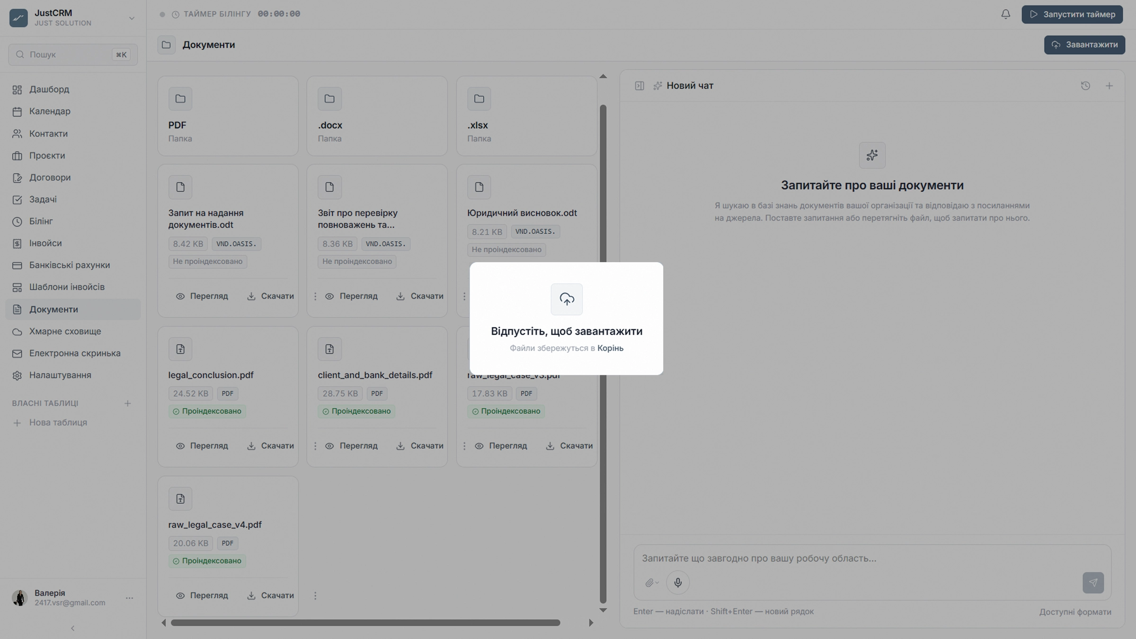Open Електронна скринька

pos(73,353)
